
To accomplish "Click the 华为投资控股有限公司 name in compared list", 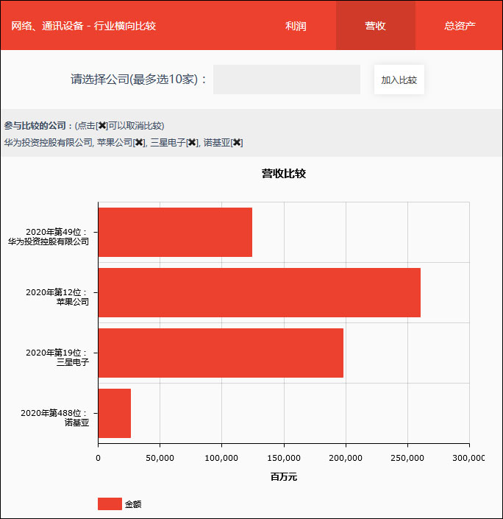I will [49, 143].
